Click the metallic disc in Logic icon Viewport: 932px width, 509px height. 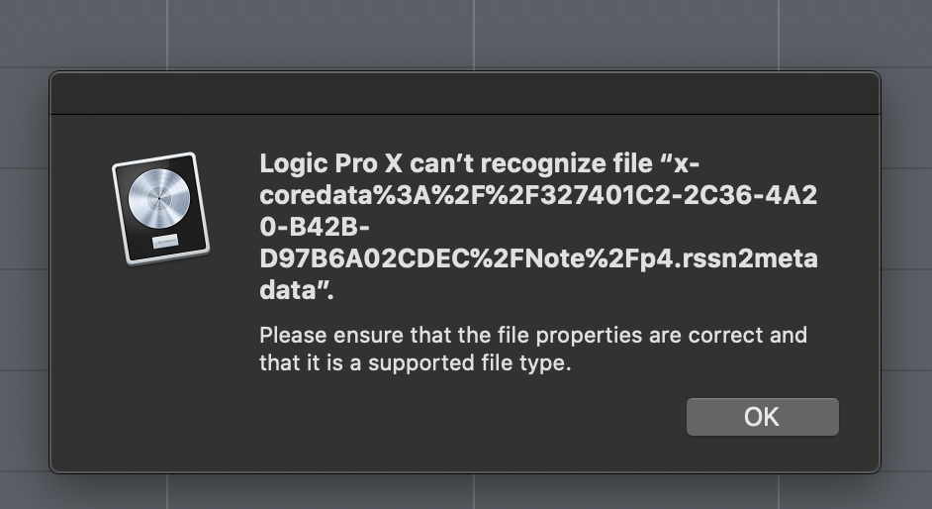(x=159, y=198)
